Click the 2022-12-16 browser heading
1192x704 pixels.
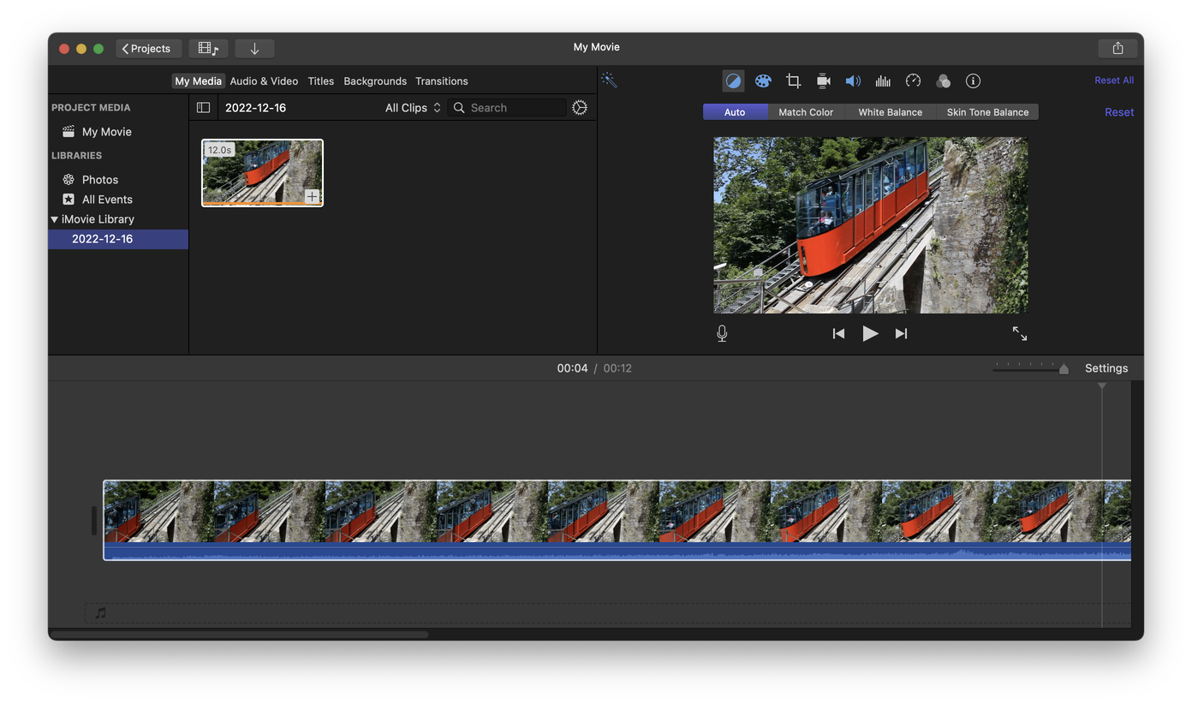tap(255, 107)
